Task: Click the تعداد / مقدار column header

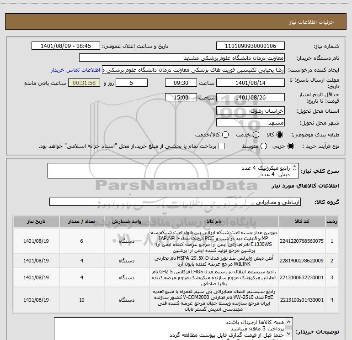Action: (82, 221)
